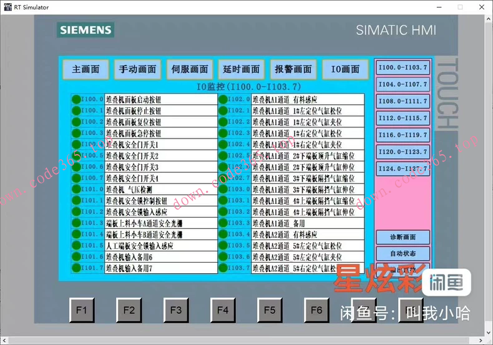
Task: Select the 堆叠机安全门开关2 row text
Action: point(132,156)
